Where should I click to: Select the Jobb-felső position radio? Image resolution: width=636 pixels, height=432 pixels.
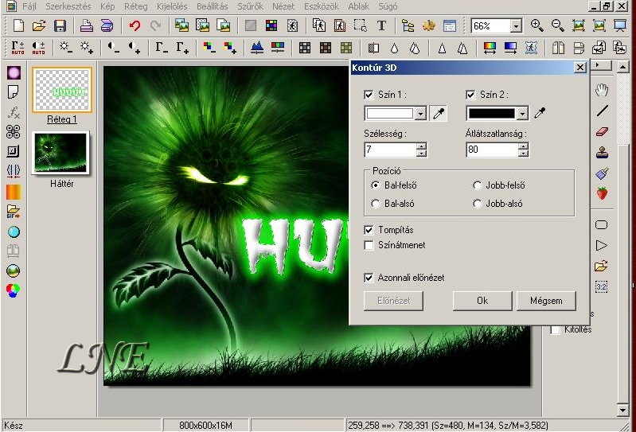pos(478,185)
